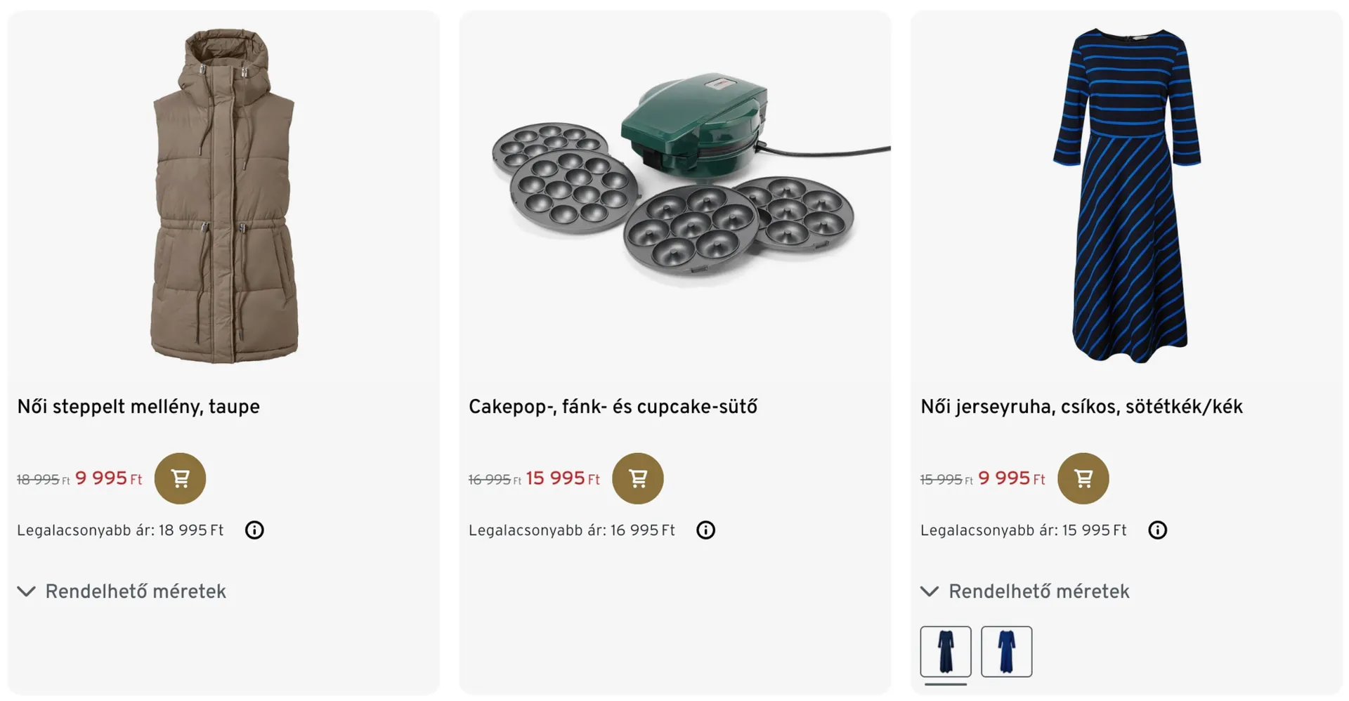
Task: Select the dark navy dress color variant
Action: coord(946,652)
